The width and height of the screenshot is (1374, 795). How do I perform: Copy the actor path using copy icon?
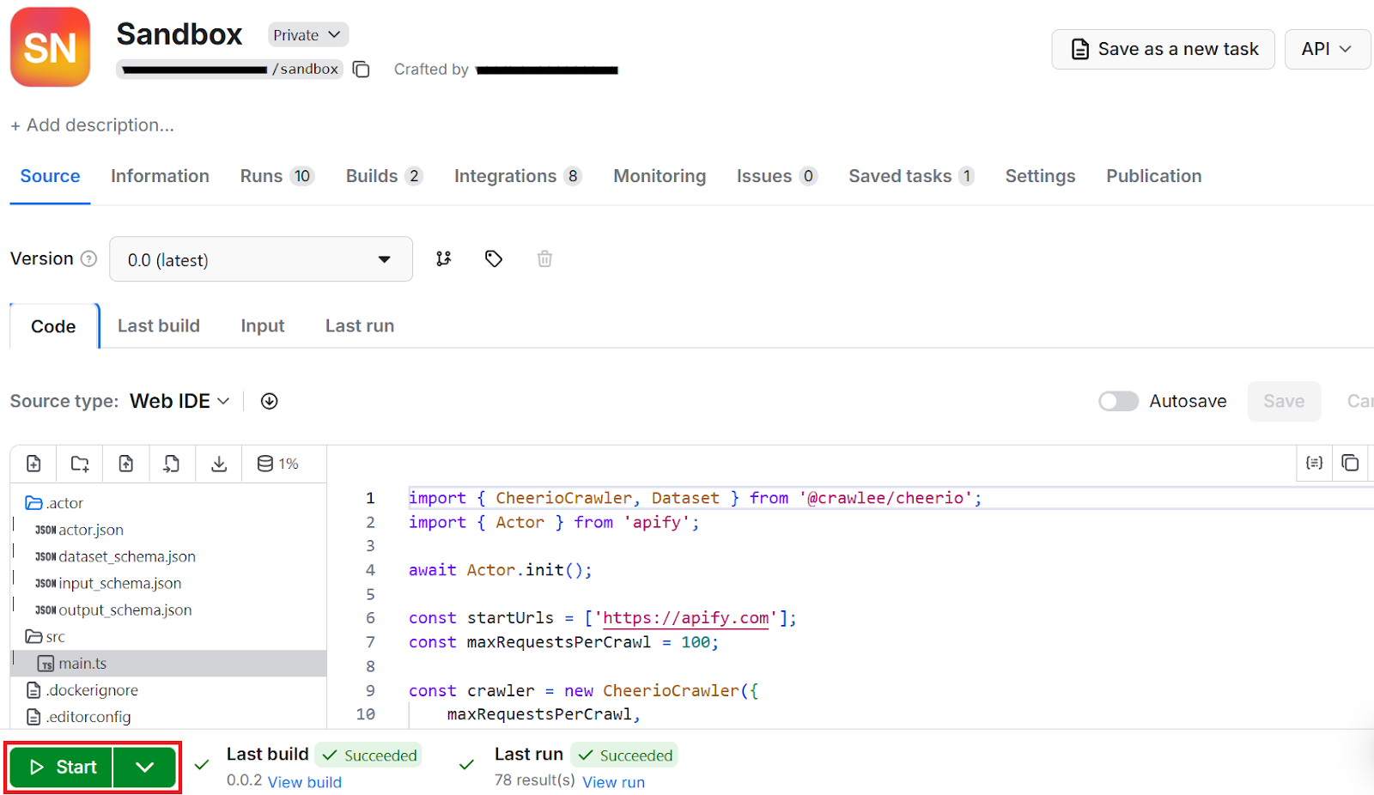point(362,70)
